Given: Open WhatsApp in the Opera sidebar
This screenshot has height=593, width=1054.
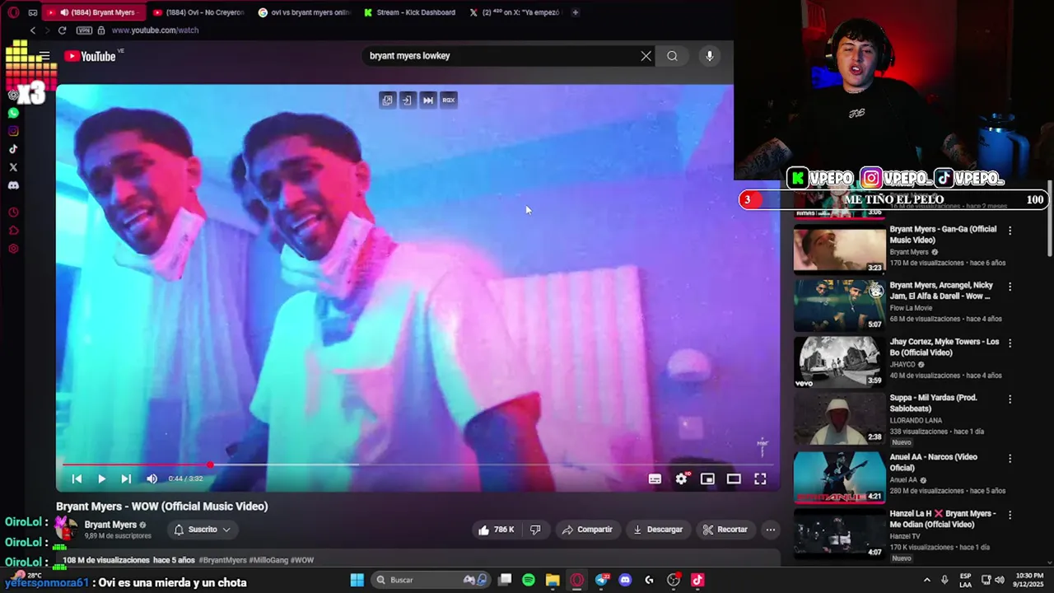Looking at the screenshot, I should pos(13,113).
